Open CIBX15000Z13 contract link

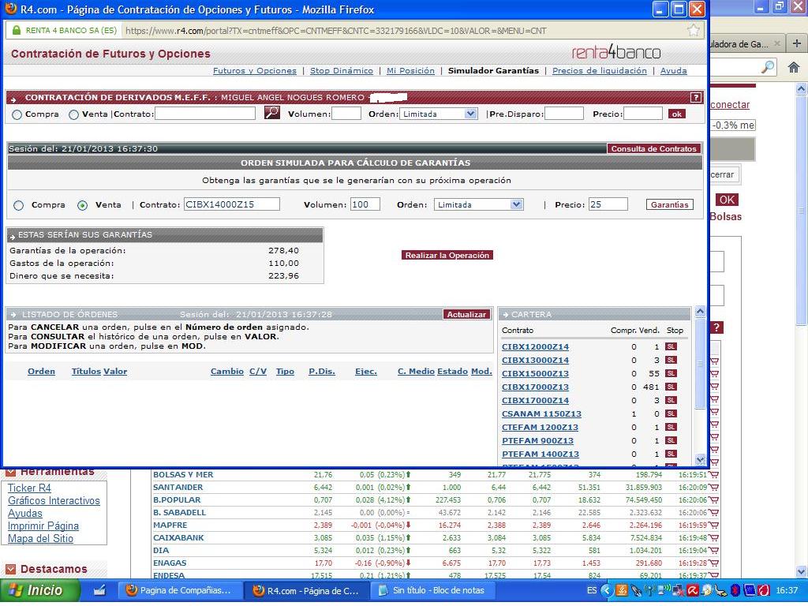coord(535,373)
